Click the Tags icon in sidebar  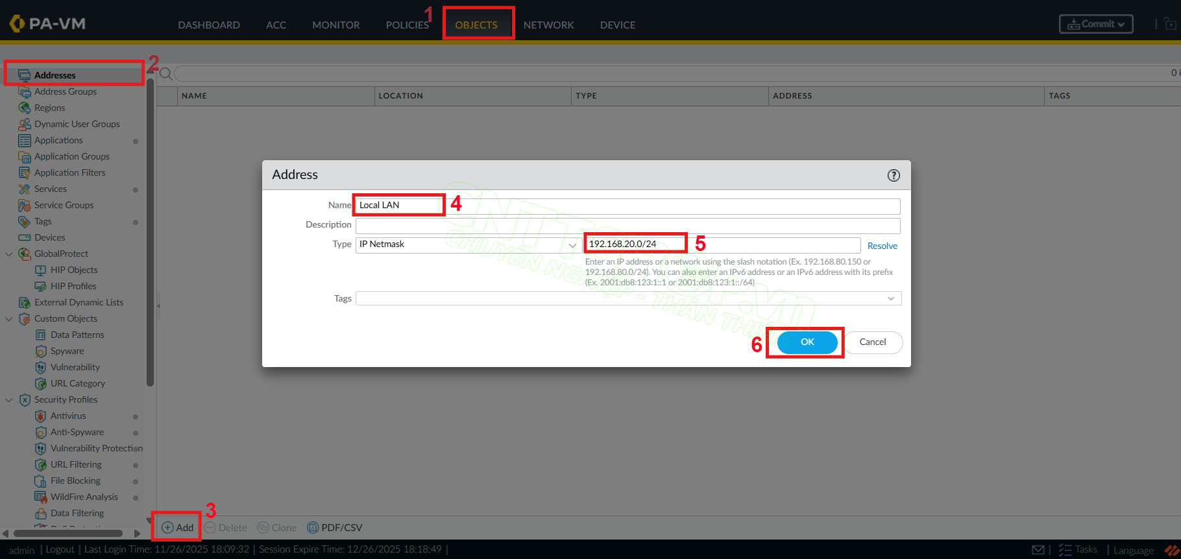coord(25,222)
